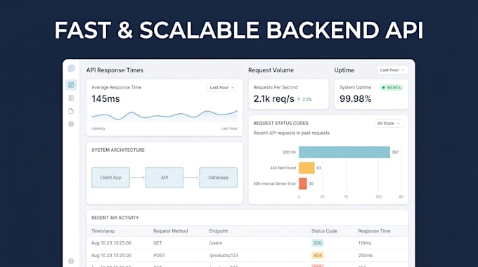This screenshot has height=267, width=478.
Task: Select the GET method cell
Action: pyautogui.click(x=157, y=243)
